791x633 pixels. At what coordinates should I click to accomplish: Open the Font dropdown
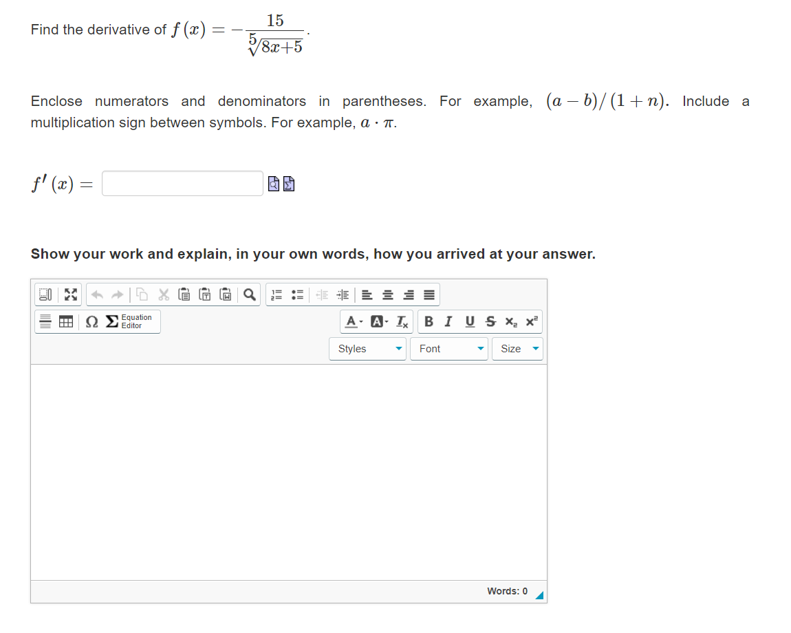click(x=448, y=349)
